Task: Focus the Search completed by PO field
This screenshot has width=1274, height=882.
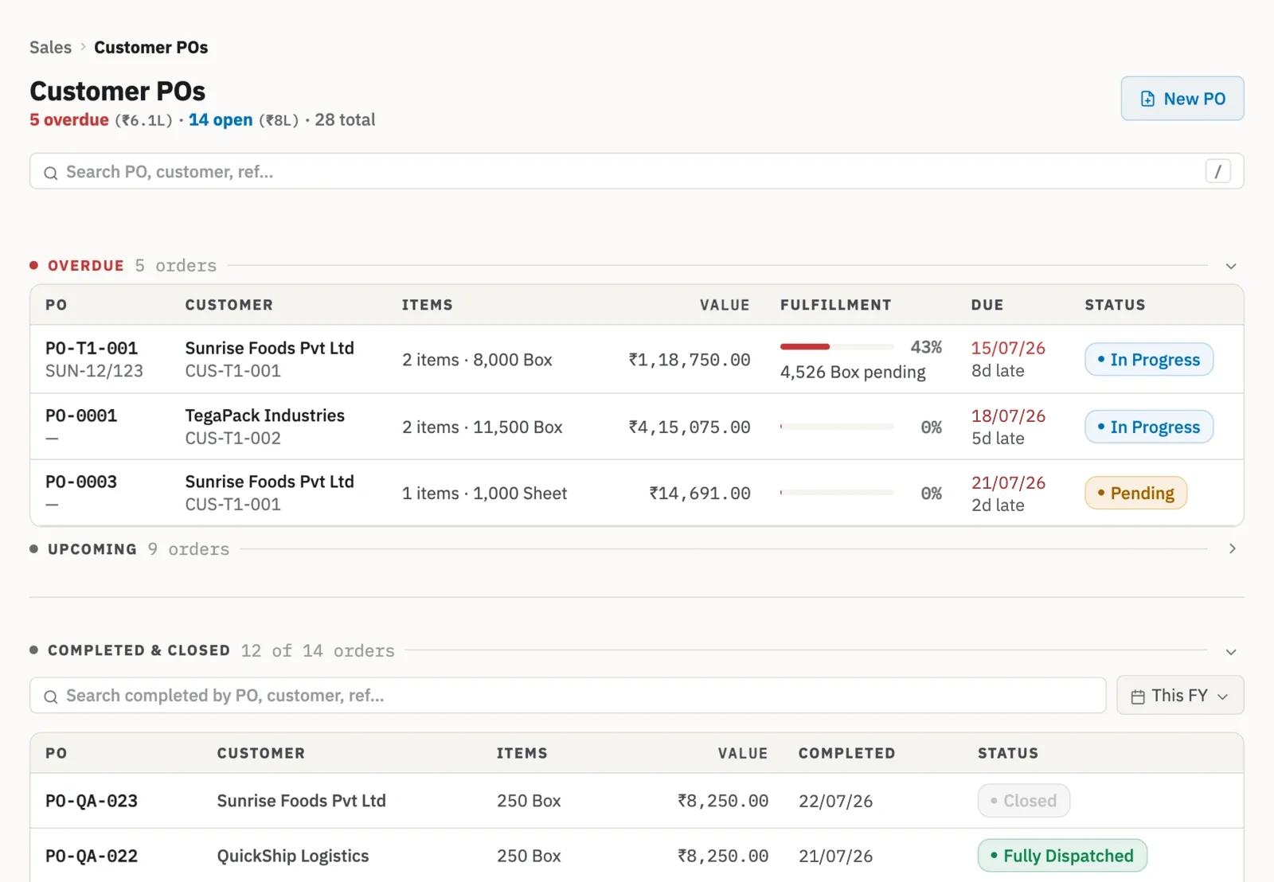Action: 568,696
